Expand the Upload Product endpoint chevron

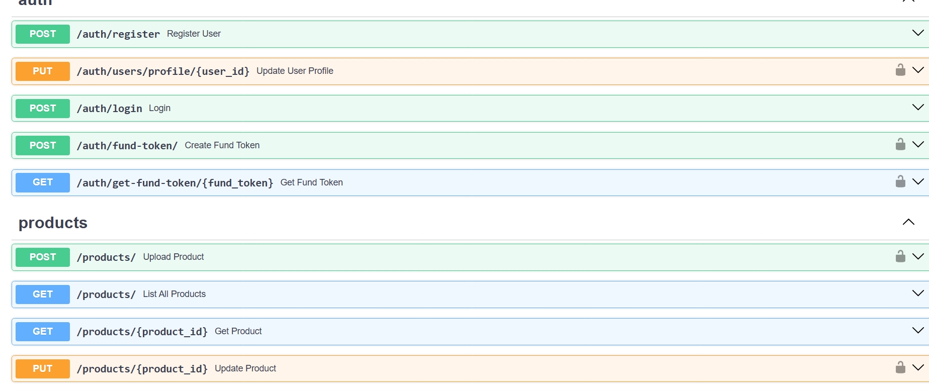(x=918, y=257)
